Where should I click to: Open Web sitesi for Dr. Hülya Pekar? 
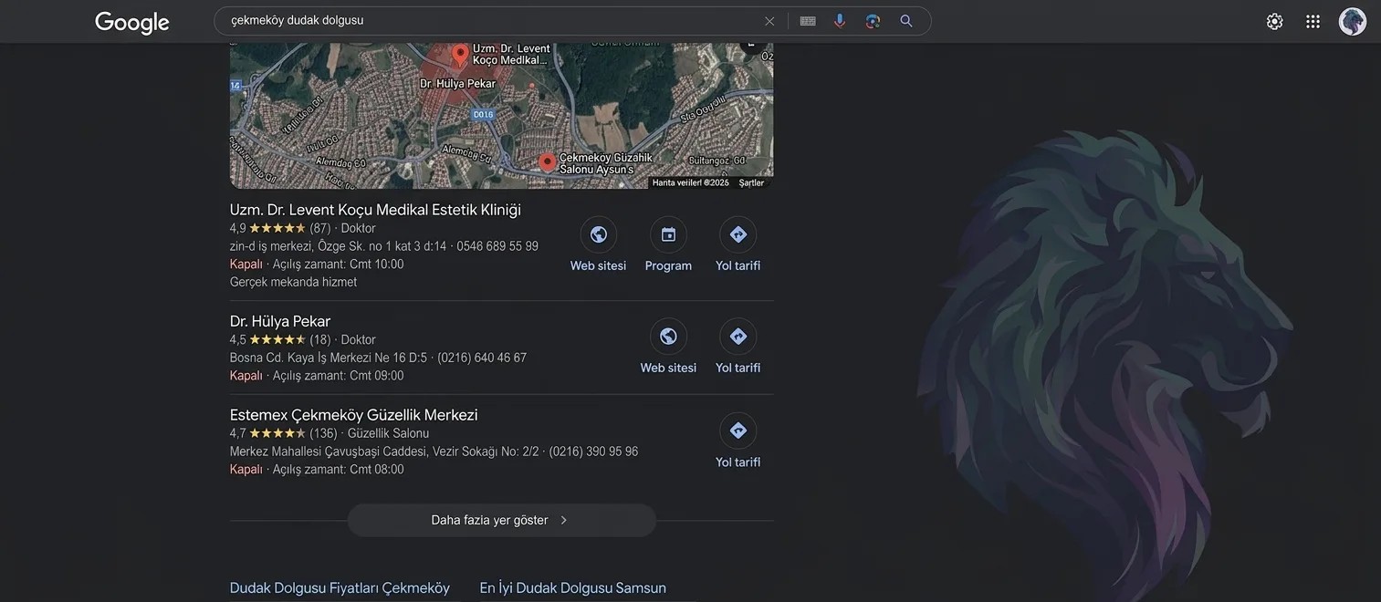668,348
